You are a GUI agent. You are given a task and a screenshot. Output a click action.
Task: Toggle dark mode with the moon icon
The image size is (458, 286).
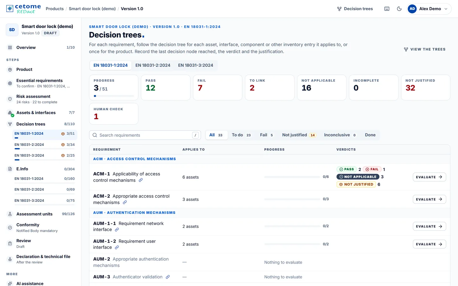tap(399, 9)
